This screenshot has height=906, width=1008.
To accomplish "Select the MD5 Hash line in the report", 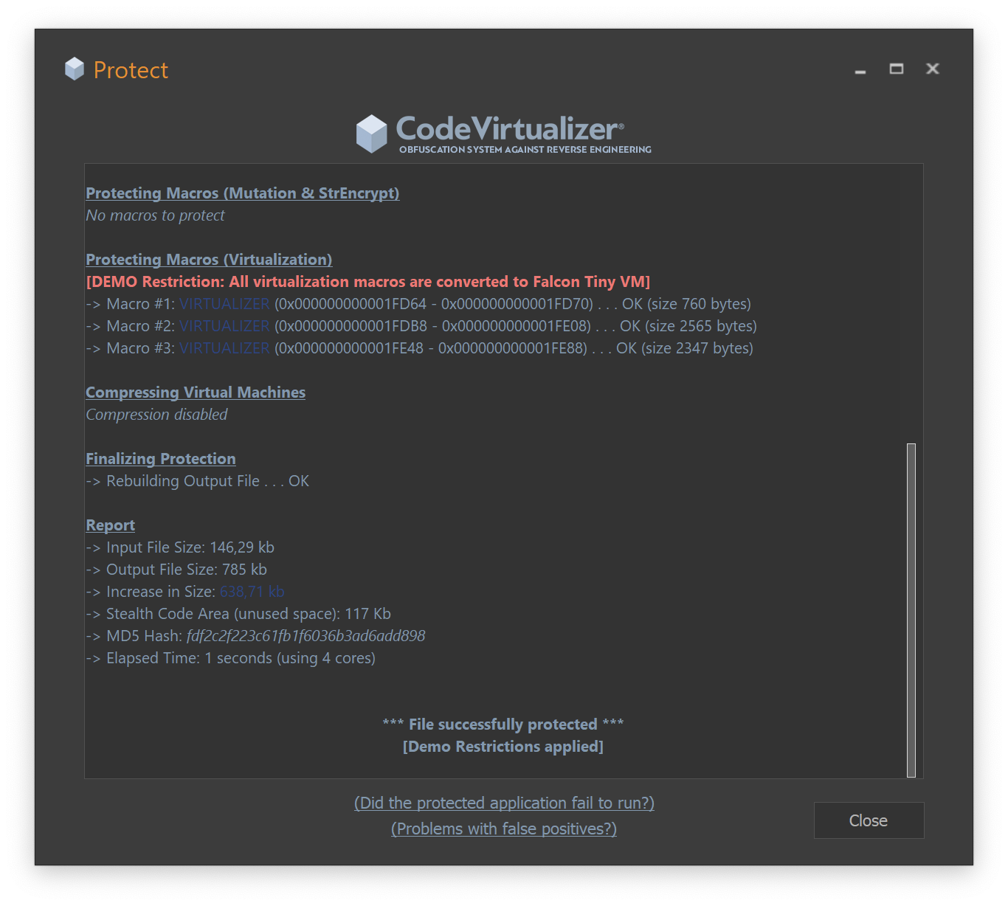I will click(x=256, y=636).
